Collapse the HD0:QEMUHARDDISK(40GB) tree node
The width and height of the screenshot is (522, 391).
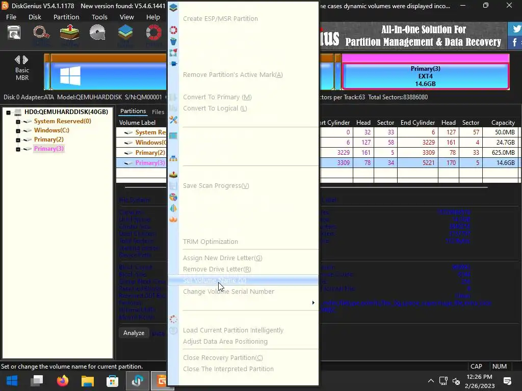pyautogui.click(x=8, y=113)
